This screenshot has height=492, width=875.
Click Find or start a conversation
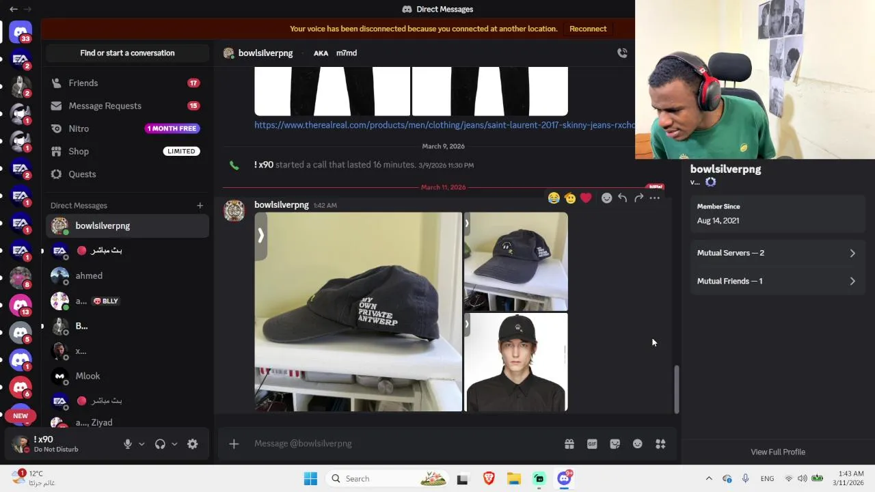pyautogui.click(x=127, y=53)
